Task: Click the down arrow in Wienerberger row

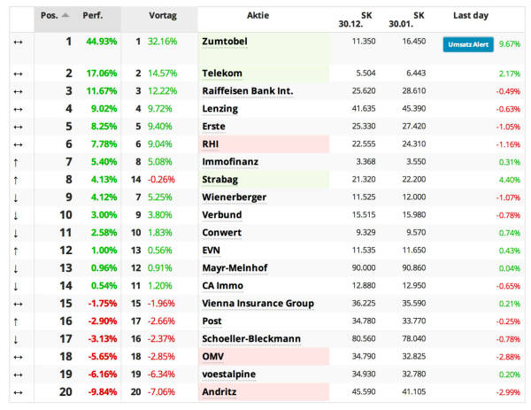Action: click(17, 197)
